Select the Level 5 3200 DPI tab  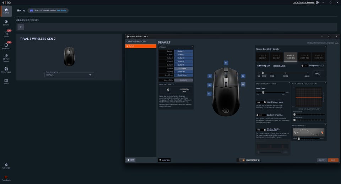tap(318, 57)
